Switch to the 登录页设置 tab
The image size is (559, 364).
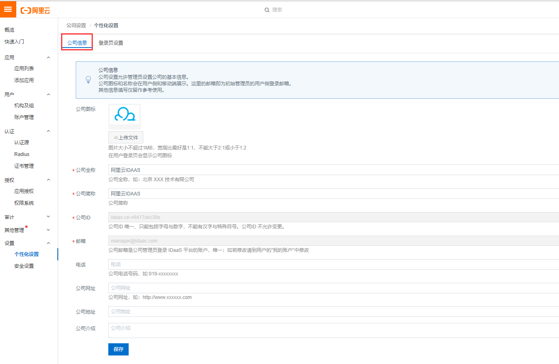tap(111, 43)
